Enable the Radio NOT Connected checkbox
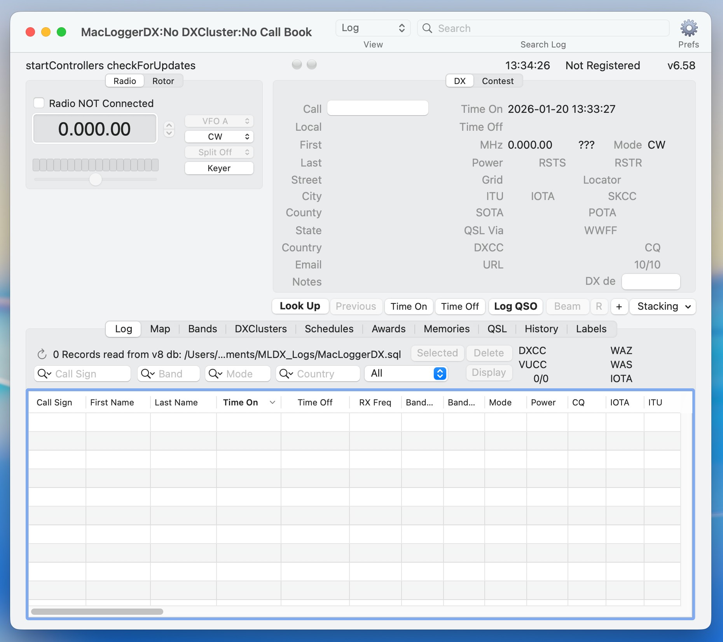 click(x=39, y=103)
